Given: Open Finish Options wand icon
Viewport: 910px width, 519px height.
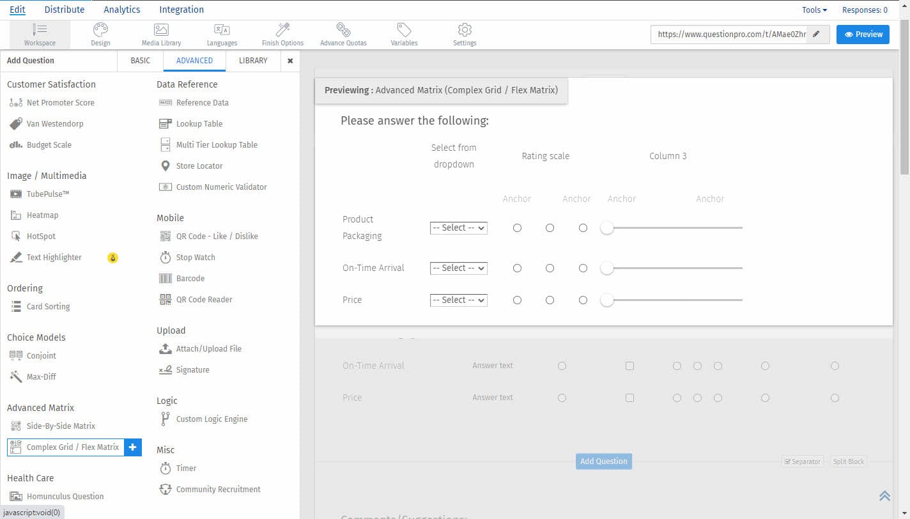Looking at the screenshot, I should tap(282, 30).
